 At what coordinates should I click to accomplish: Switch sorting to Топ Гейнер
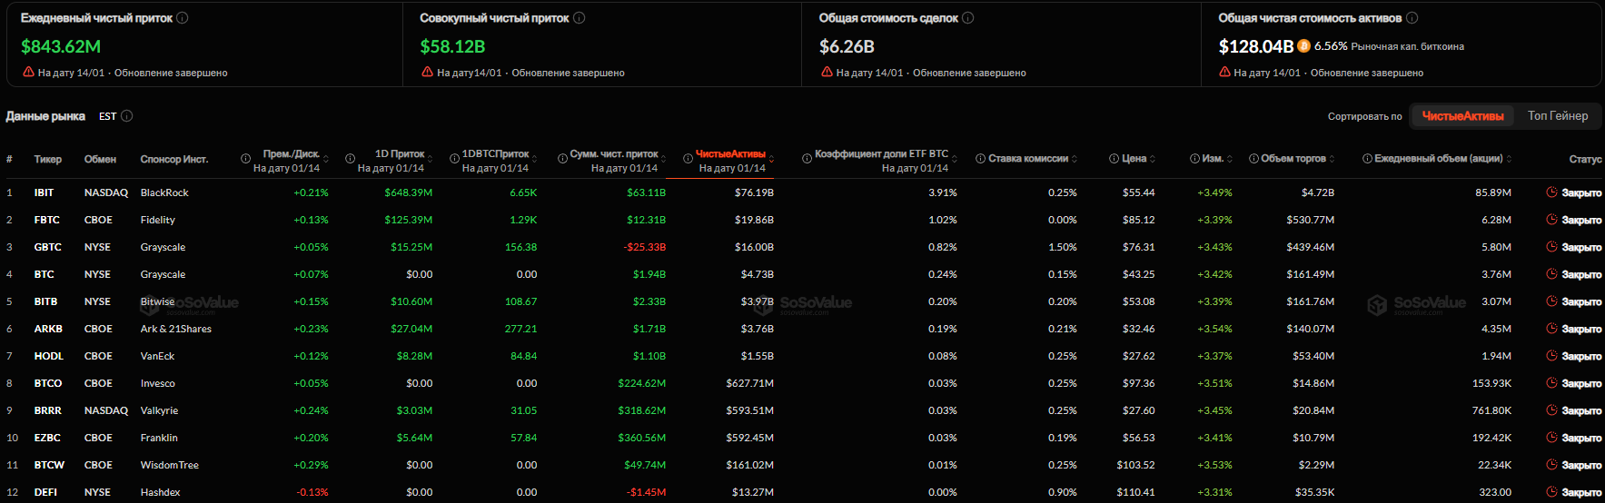pyautogui.click(x=1558, y=116)
